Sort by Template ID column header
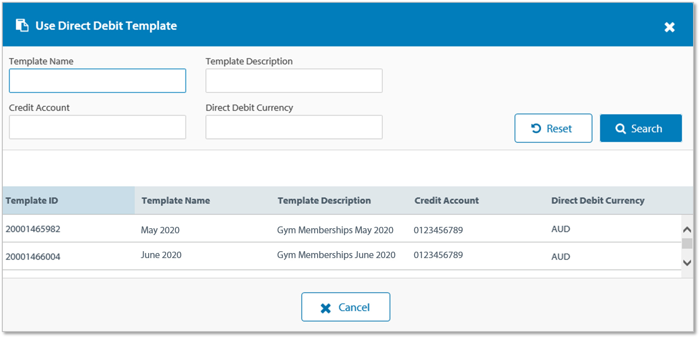Image resolution: width=700 pixels, height=338 pixels. [32, 201]
